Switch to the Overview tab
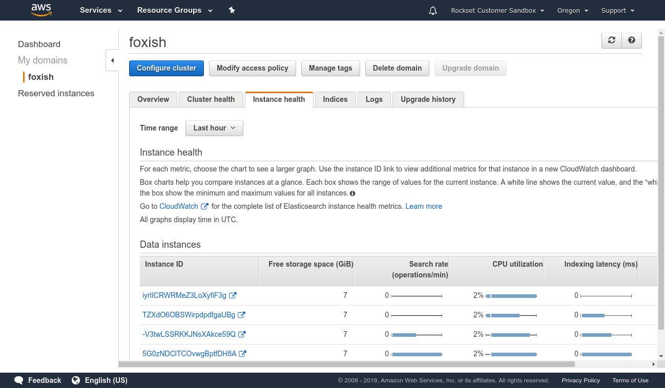Viewport: 665px width, 388px height. (x=153, y=99)
